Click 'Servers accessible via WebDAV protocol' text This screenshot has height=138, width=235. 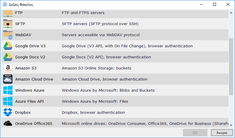point(101,35)
